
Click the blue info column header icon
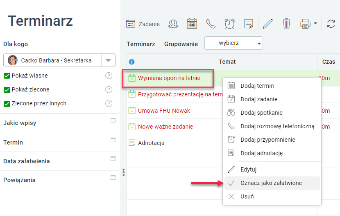[x=131, y=62]
